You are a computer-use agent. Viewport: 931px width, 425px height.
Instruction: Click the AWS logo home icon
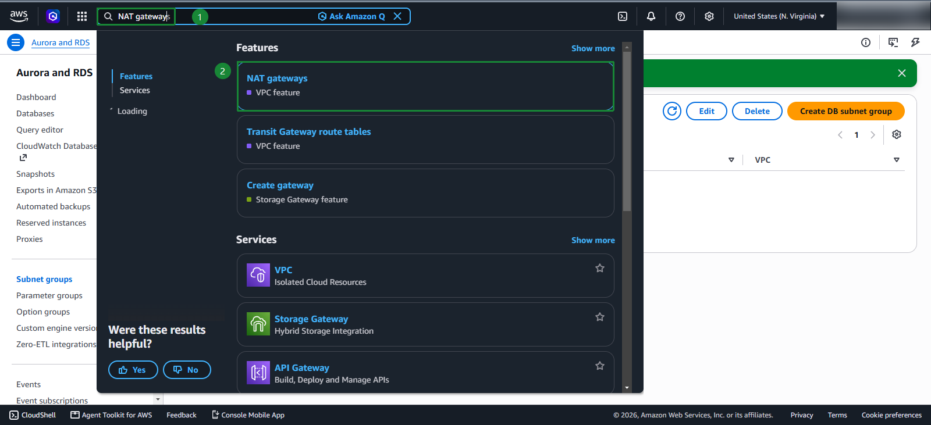click(19, 16)
